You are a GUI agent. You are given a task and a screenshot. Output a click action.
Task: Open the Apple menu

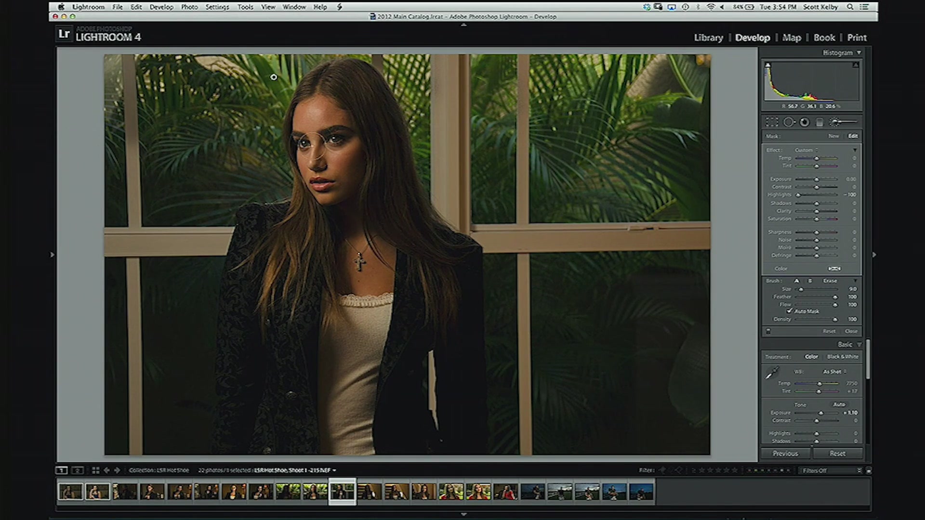(61, 7)
